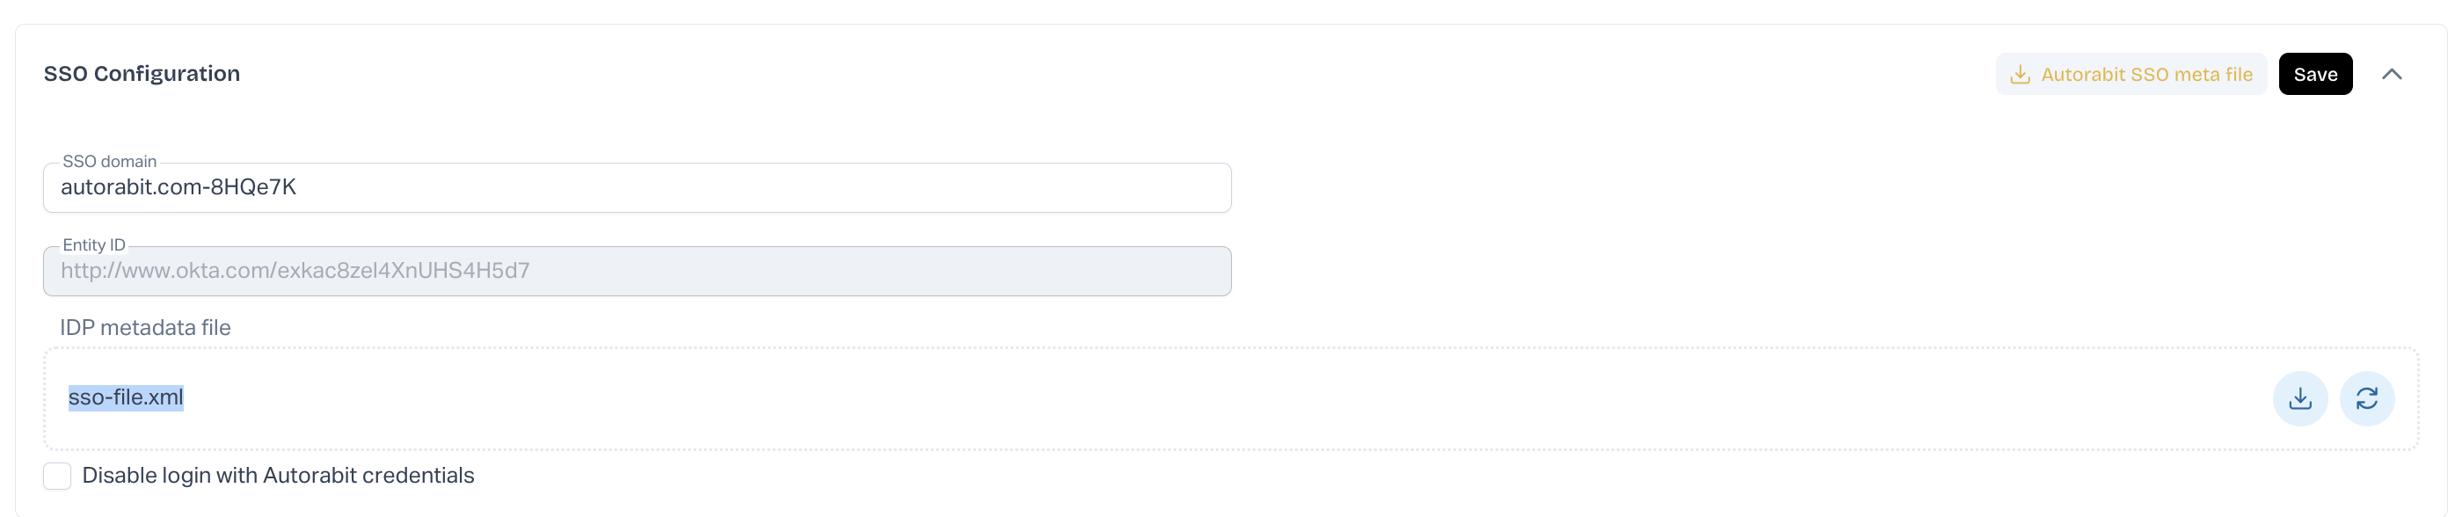Click the Autorabit SSO meta file button label
Screen dimensions: 2455x517
coord(2146,74)
